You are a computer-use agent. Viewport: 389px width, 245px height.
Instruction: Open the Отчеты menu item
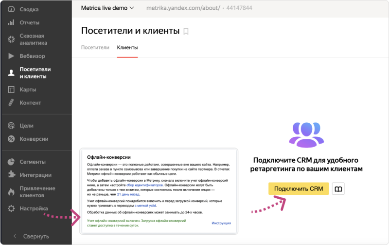pos(30,22)
